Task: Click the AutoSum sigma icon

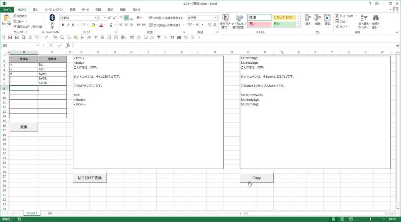Action: click(337, 16)
